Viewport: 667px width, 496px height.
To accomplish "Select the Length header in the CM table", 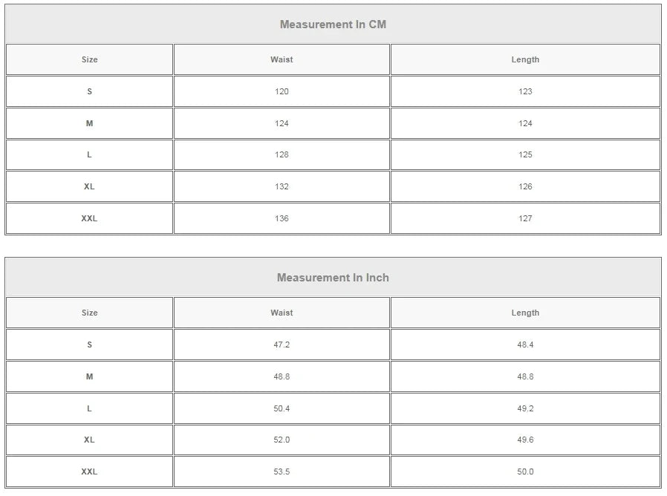I will (x=525, y=59).
